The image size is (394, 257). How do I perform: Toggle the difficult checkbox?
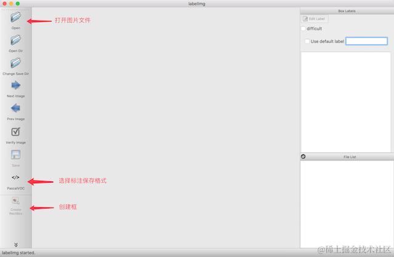[304, 29]
